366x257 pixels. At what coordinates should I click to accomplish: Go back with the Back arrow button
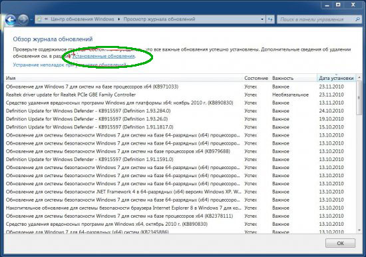click(10, 19)
